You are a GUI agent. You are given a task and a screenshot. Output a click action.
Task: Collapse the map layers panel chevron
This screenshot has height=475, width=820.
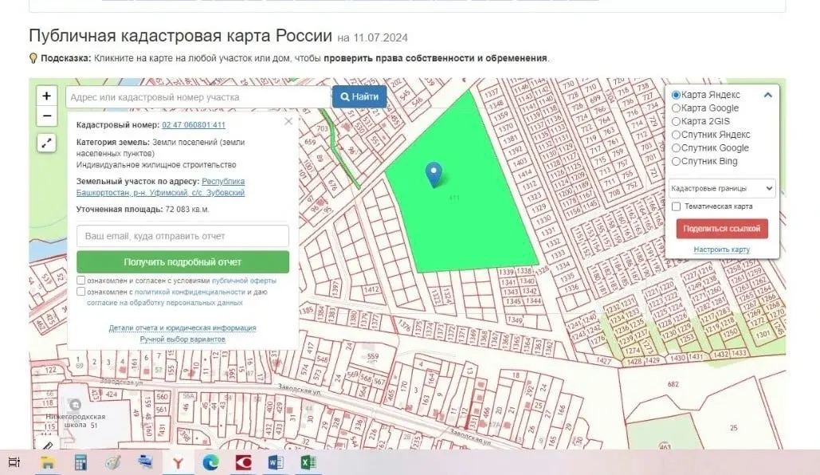767,95
